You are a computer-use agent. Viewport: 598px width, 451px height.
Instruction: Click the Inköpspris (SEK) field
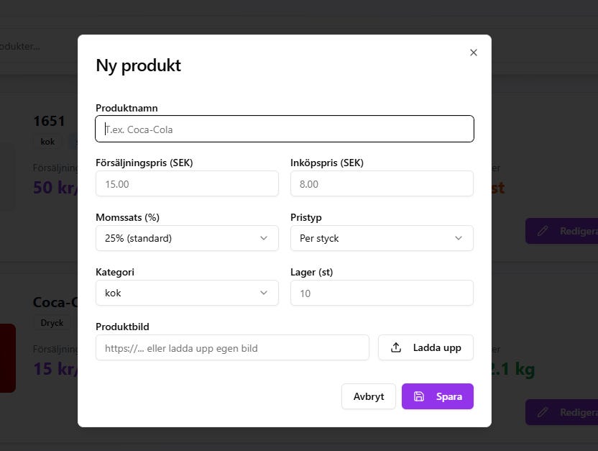(x=382, y=183)
